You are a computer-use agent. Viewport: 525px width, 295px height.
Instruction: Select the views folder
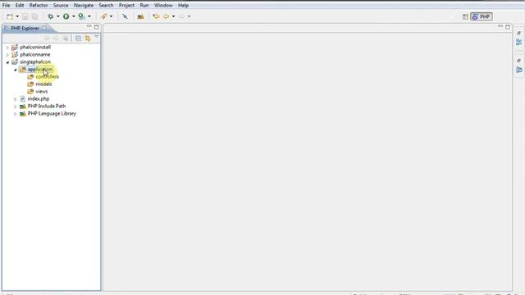42,91
